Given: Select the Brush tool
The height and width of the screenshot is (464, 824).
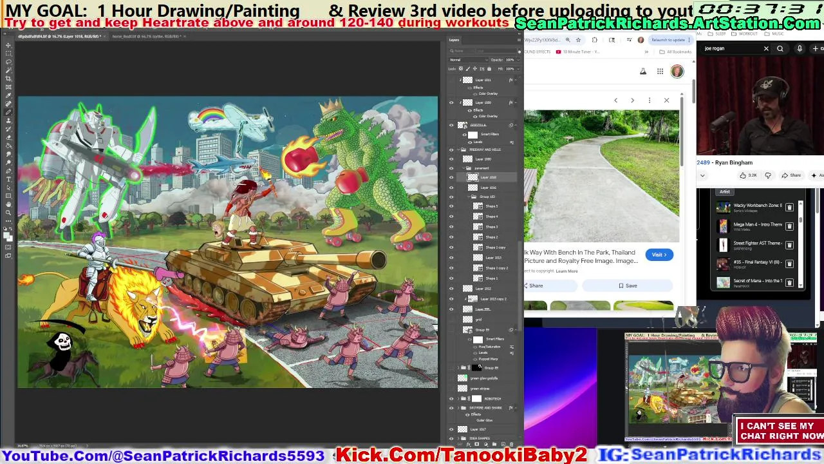Looking at the screenshot, I should pyautogui.click(x=8, y=111).
